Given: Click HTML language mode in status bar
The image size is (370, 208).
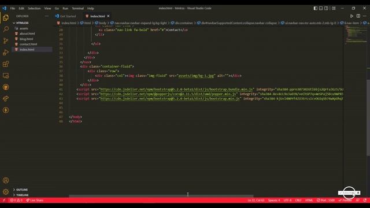Looking at the screenshot, I should 309,200.
